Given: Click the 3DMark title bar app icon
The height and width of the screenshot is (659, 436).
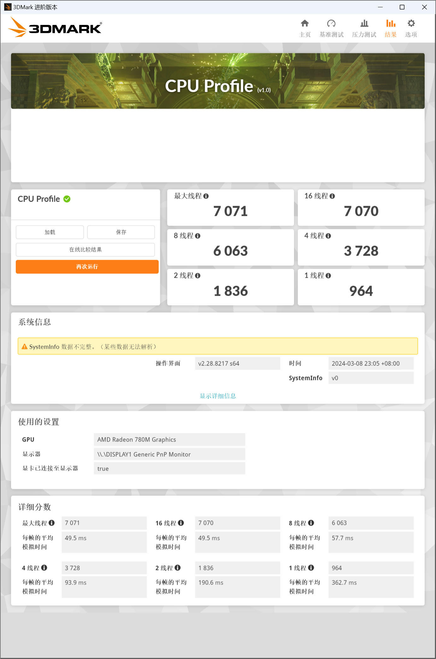Looking at the screenshot, I should pyautogui.click(x=8, y=7).
